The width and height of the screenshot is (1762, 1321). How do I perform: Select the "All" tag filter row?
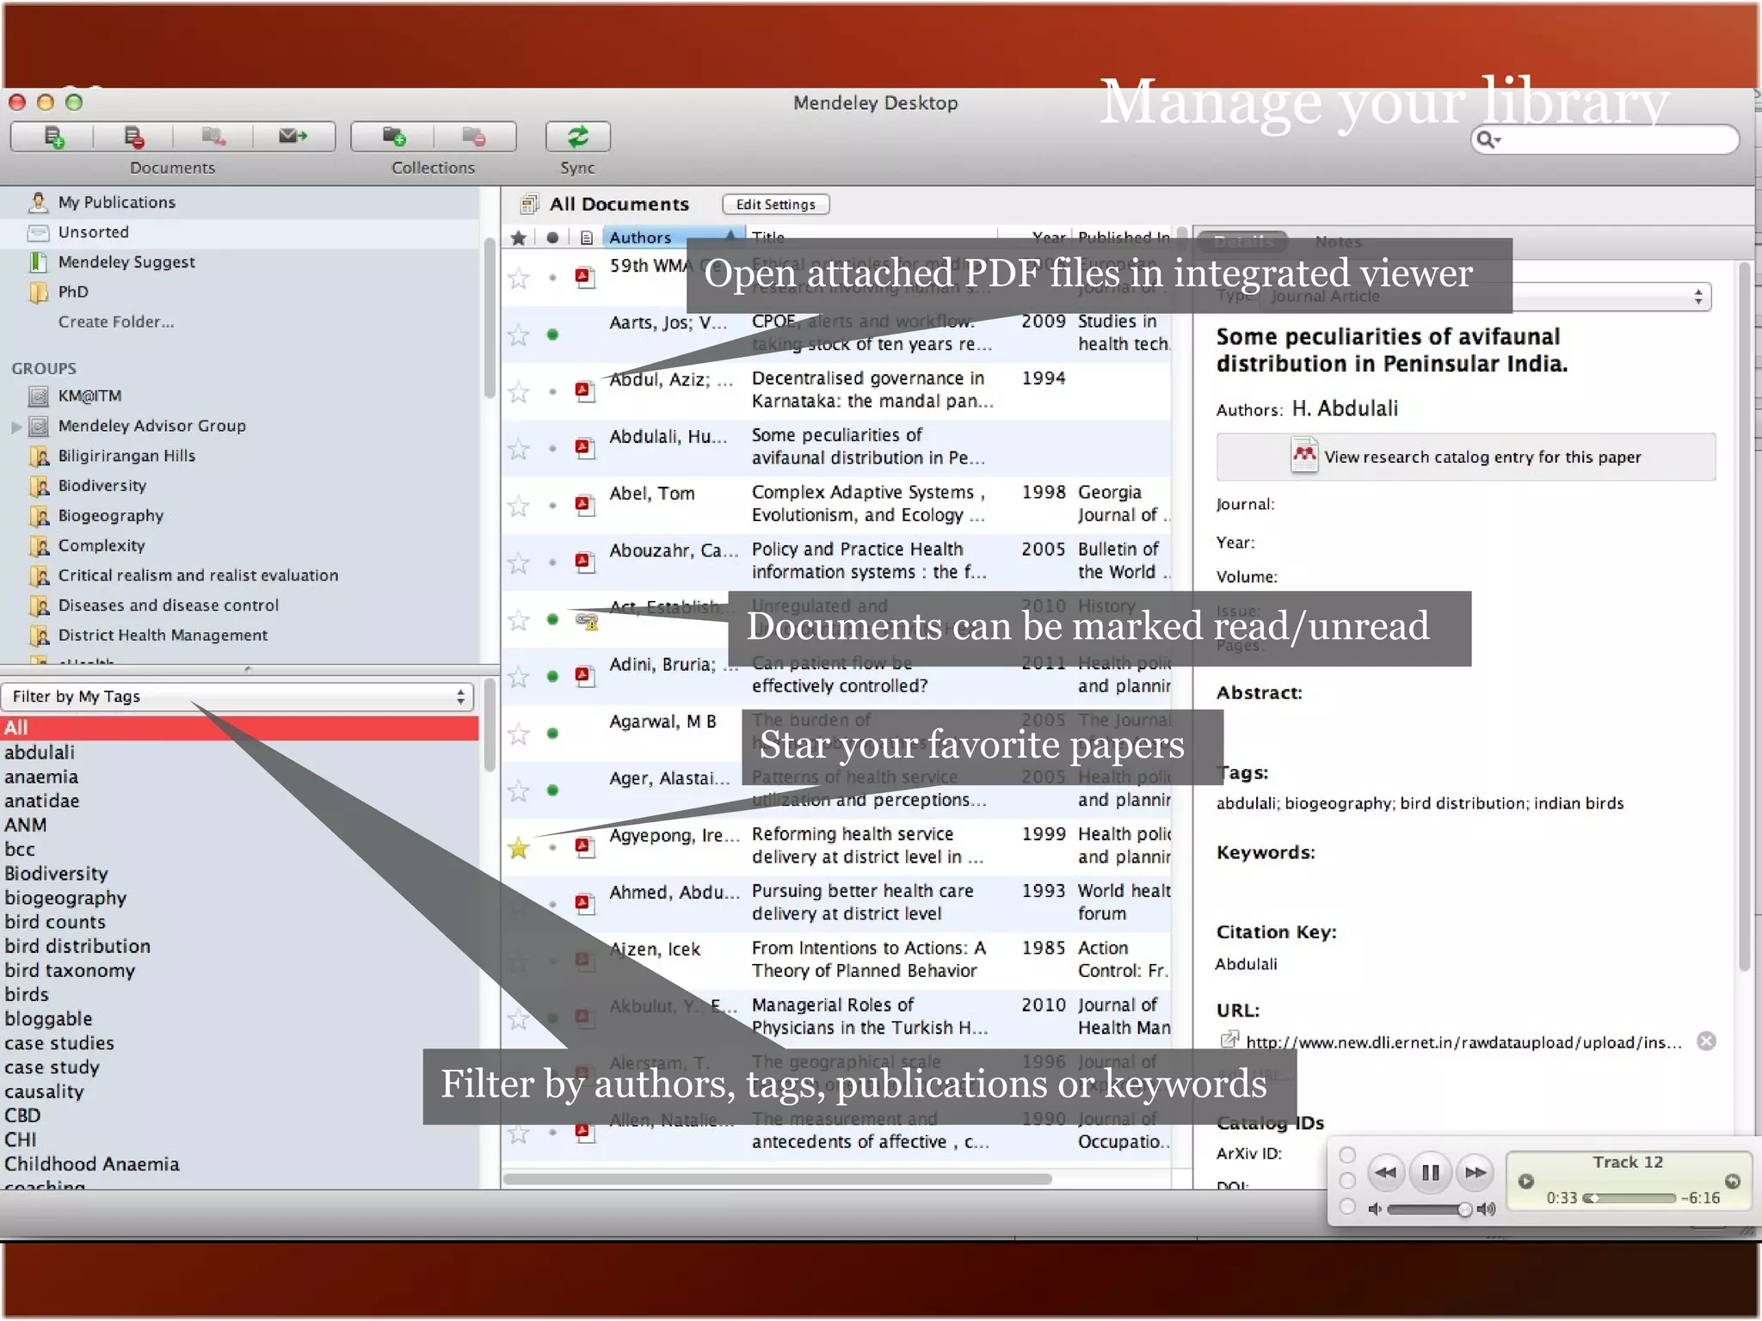point(239,728)
